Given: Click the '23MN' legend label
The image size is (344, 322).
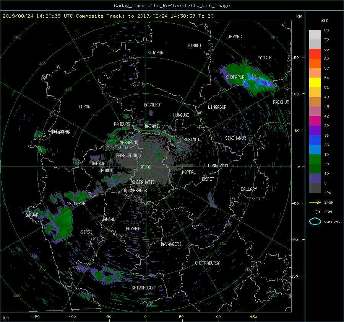Looking at the screenshot, I should click(329, 212).
